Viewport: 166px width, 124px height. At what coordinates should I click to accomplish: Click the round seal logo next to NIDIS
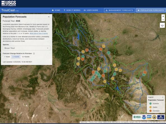pyautogui.click(x=154, y=117)
